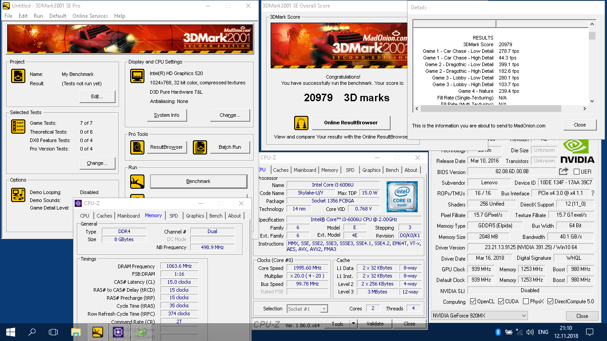Viewport: 607px width, 341px height.
Task: Open Bench tab in Memory CPU-Z window
Action: pos(216,216)
